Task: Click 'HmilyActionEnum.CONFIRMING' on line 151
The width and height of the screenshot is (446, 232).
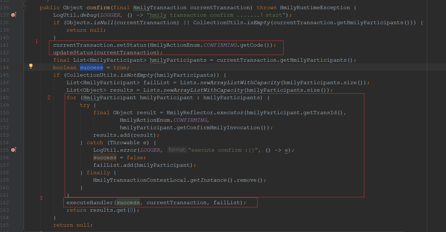Action: 163,120
